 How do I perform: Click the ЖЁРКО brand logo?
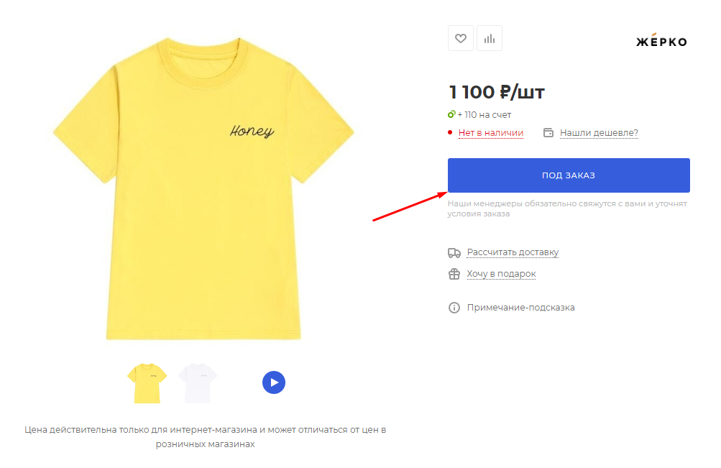click(661, 41)
